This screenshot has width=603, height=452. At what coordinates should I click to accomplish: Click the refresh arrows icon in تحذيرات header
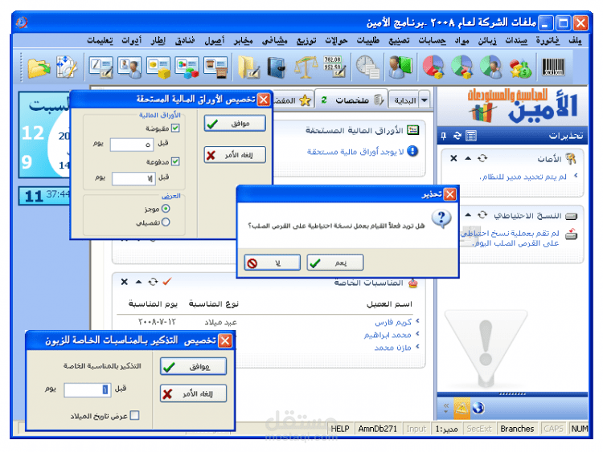tap(457, 136)
